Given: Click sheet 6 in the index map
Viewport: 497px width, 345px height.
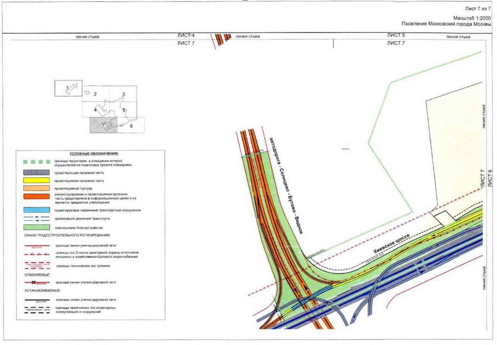Looking at the screenshot, I should (131, 125).
